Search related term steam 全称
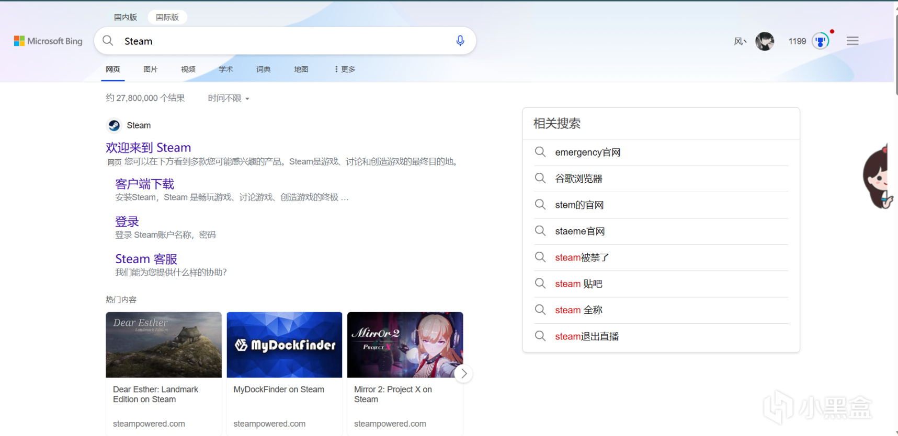898x436 pixels. pos(579,310)
